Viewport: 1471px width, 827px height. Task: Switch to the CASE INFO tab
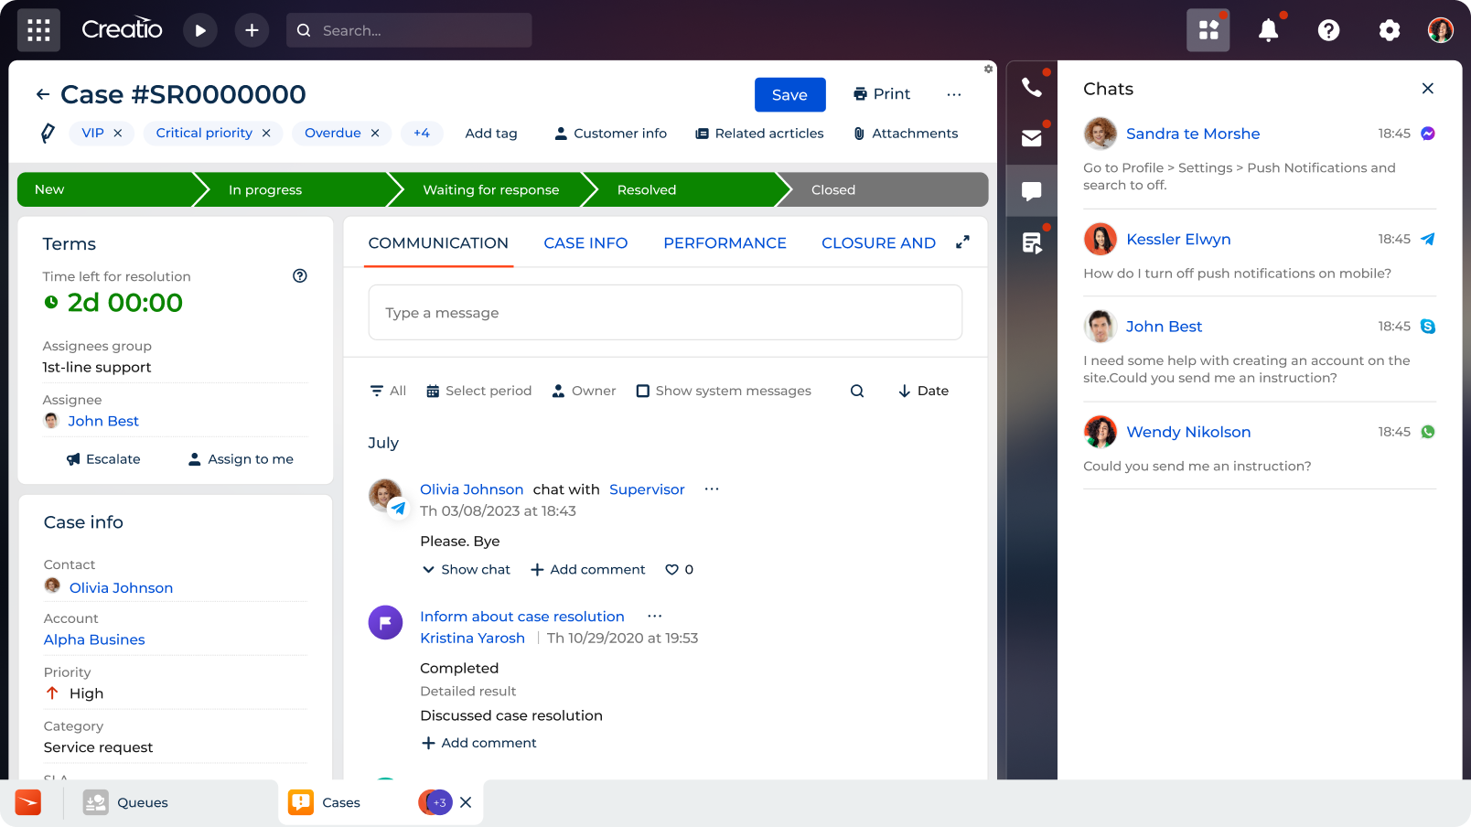pyautogui.click(x=585, y=242)
